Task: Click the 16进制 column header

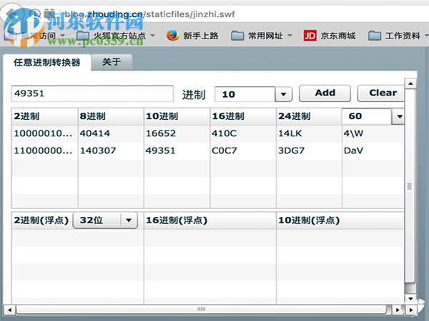Action: 243,116
